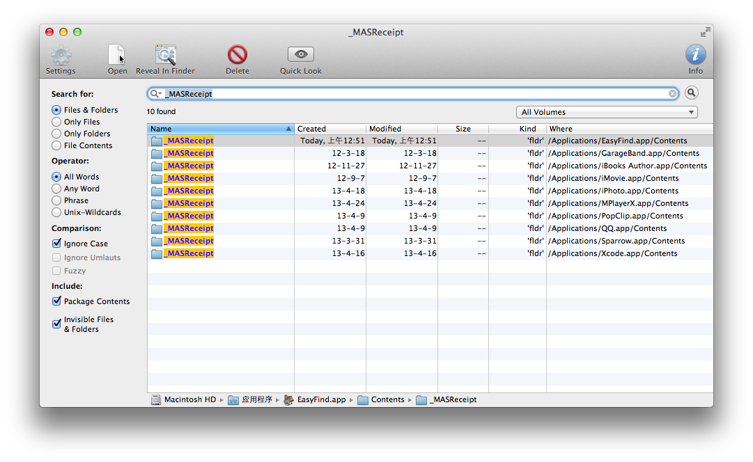753x462 pixels.
Task: Toggle the Ignore Case checkbox
Action: pos(56,244)
